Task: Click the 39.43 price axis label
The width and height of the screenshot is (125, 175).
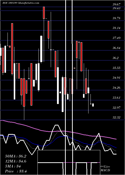Action: (116, 8)
